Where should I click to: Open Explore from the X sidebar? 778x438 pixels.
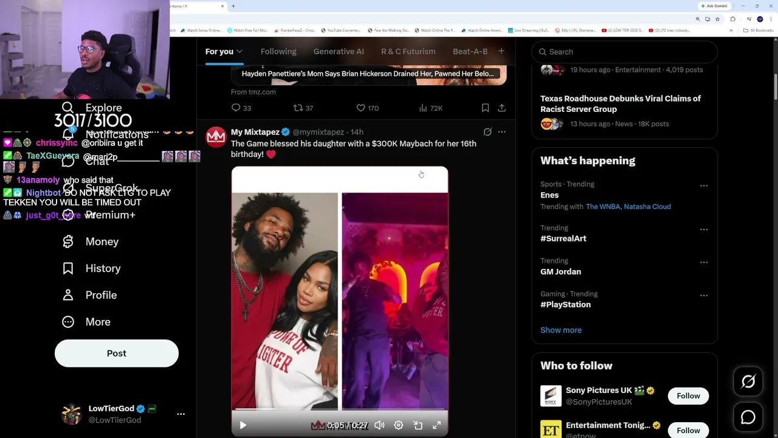103,108
